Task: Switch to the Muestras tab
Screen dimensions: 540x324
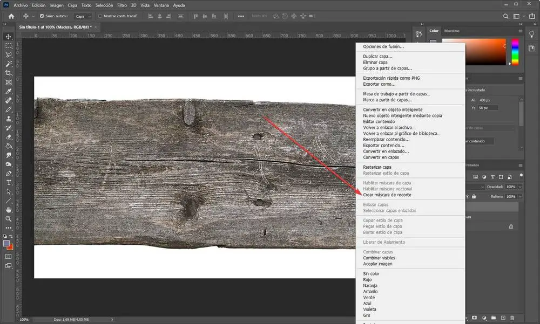Action: pyautogui.click(x=451, y=31)
